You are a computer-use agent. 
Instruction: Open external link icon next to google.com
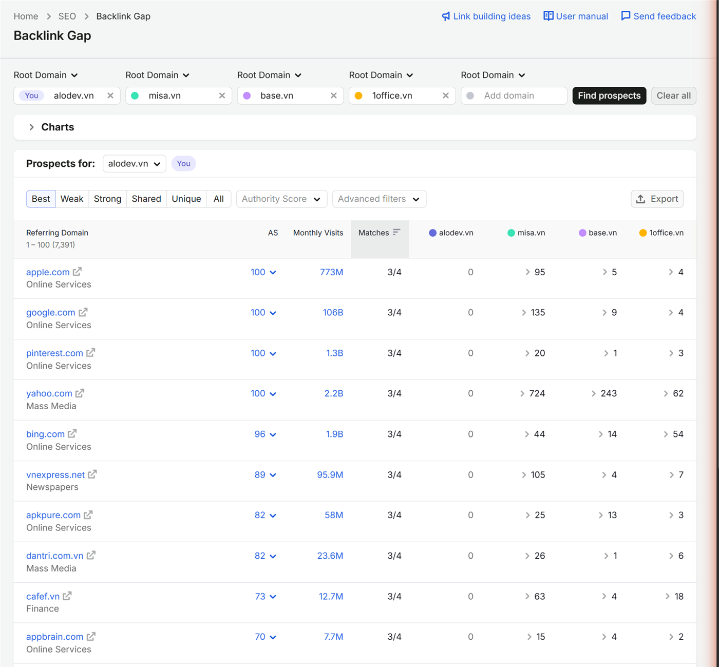pos(83,312)
